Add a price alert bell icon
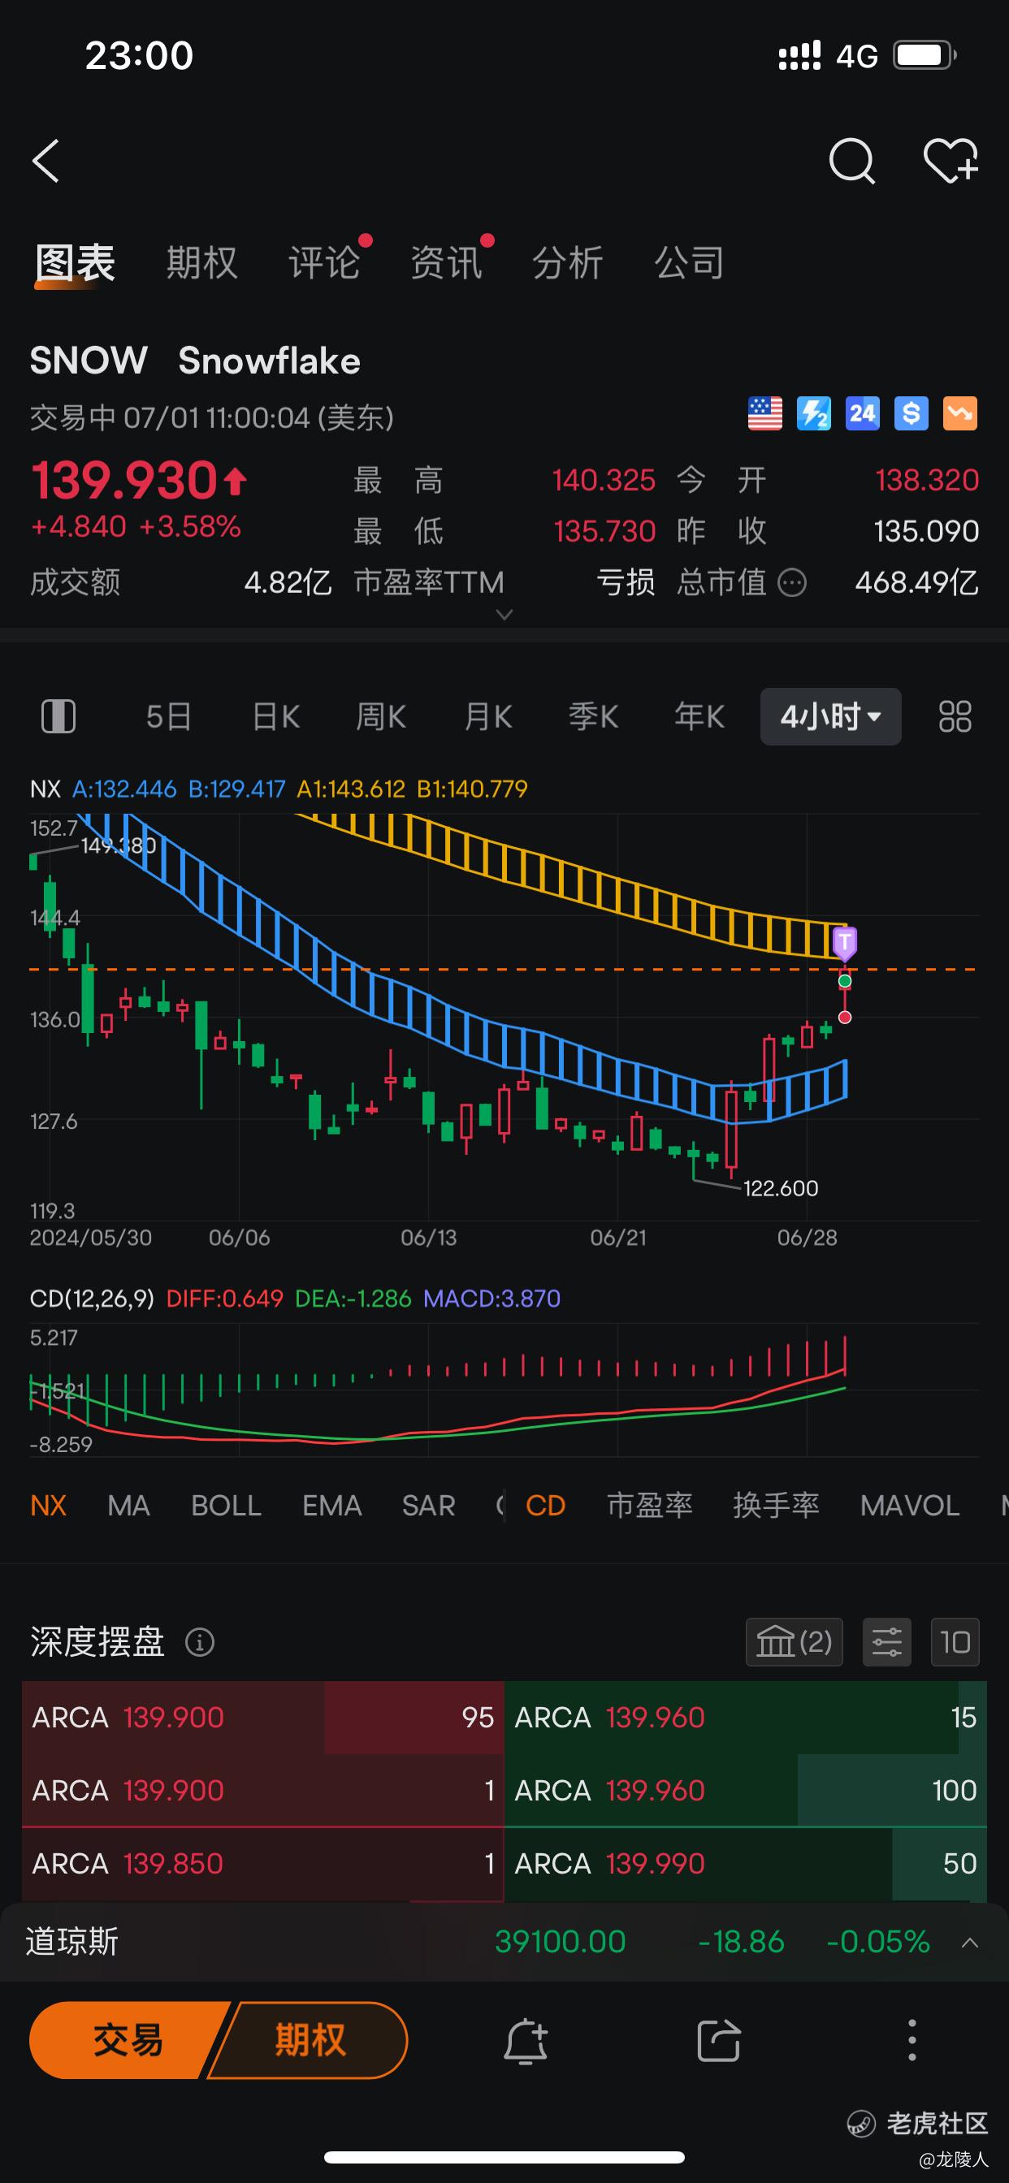The width and height of the screenshot is (1009, 2183). coord(526,2040)
